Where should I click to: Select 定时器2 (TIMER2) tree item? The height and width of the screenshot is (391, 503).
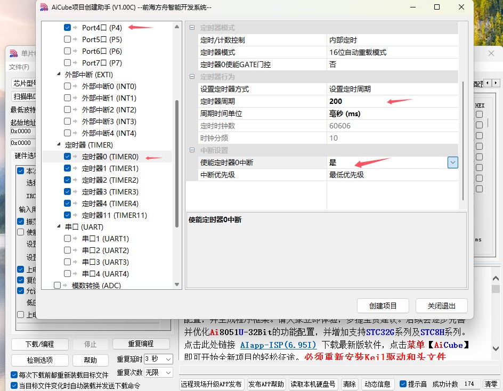[110, 180]
